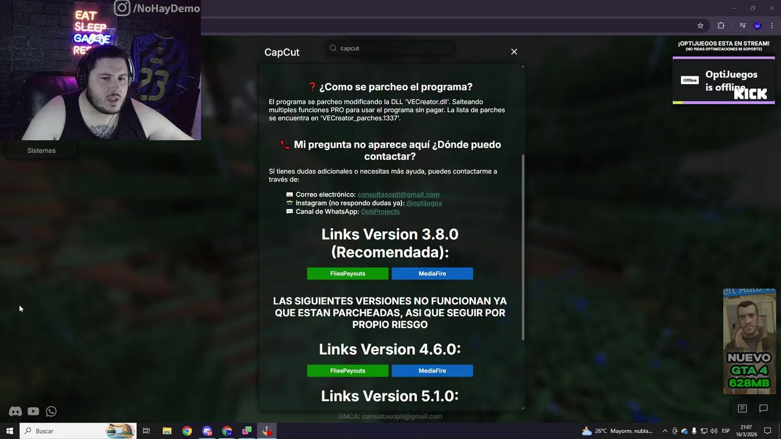
Task: Open the @optijogos Instagram link
Action: tap(424, 203)
